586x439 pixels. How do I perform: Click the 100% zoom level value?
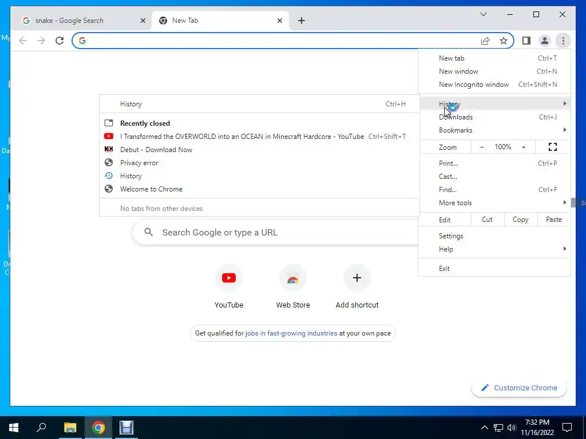pyautogui.click(x=502, y=147)
